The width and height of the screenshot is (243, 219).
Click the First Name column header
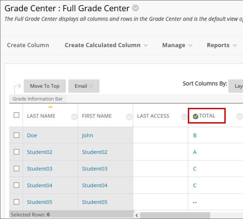[97, 116]
